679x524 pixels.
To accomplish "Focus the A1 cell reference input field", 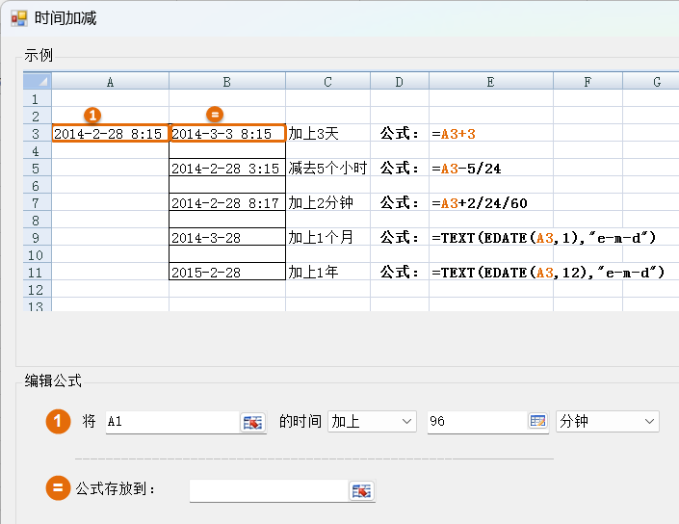I will tap(171, 422).
